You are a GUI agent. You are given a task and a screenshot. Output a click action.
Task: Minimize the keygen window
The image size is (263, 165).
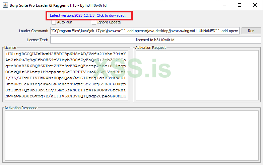click(224, 5)
